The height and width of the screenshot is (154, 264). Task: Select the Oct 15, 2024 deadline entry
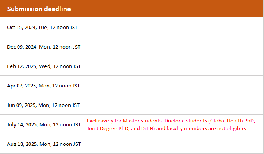point(42,27)
